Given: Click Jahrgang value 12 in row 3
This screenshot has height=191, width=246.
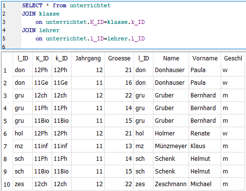Looking at the screenshot, I should tap(88, 95).
